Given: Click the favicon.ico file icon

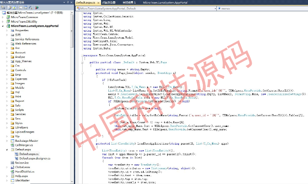Looking at the screenshot, I should point(12,163).
